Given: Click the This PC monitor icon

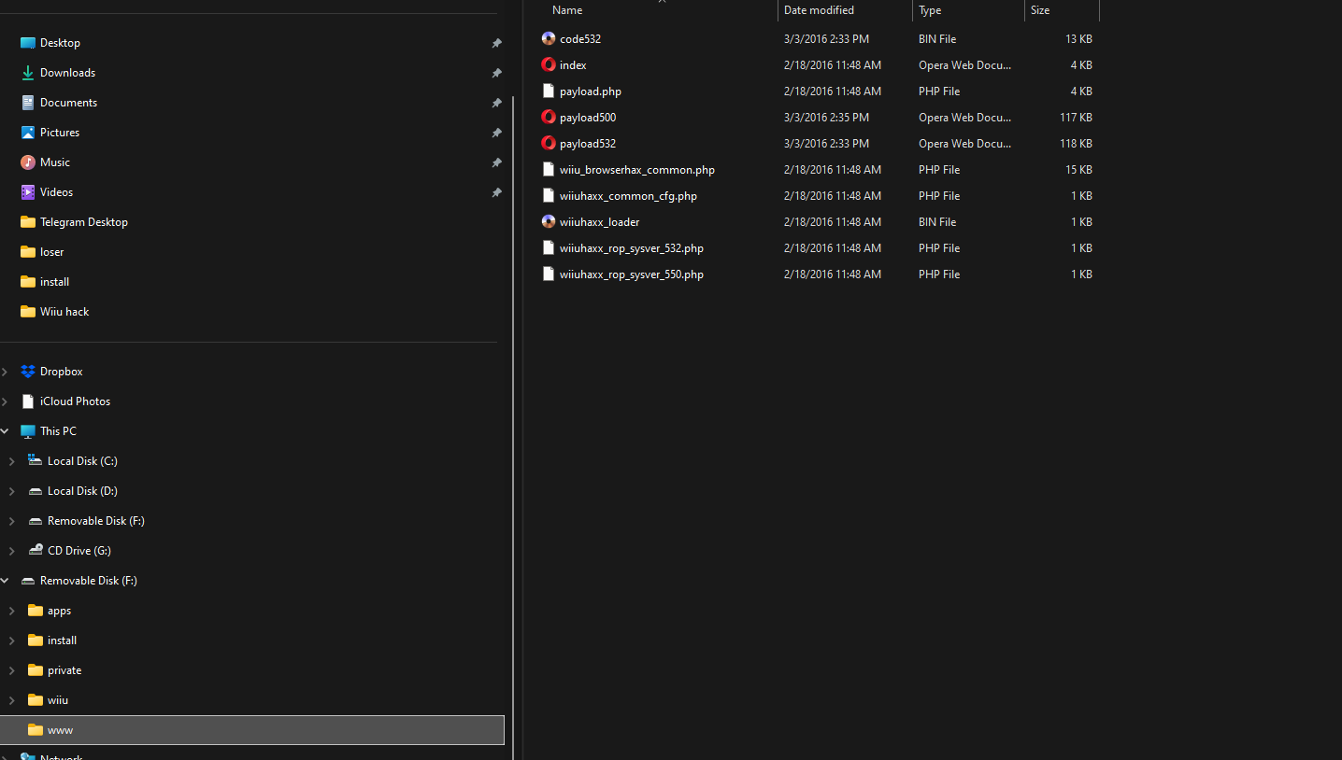Looking at the screenshot, I should click(x=28, y=431).
